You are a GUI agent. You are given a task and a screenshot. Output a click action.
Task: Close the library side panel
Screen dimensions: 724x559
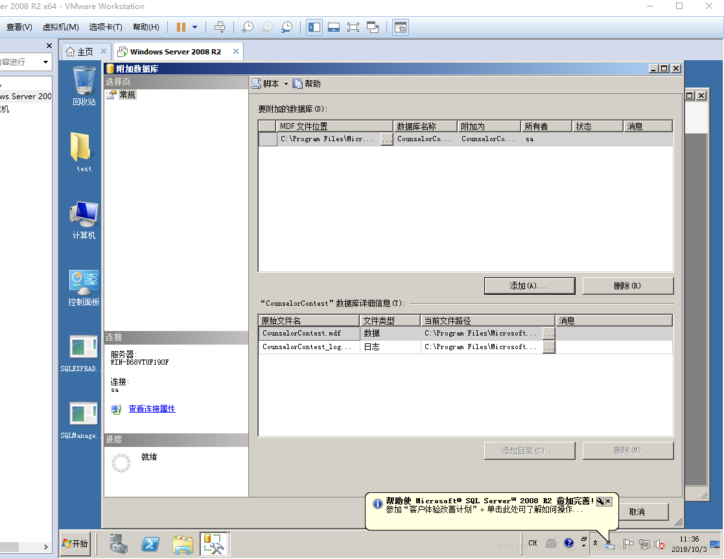pos(49,46)
